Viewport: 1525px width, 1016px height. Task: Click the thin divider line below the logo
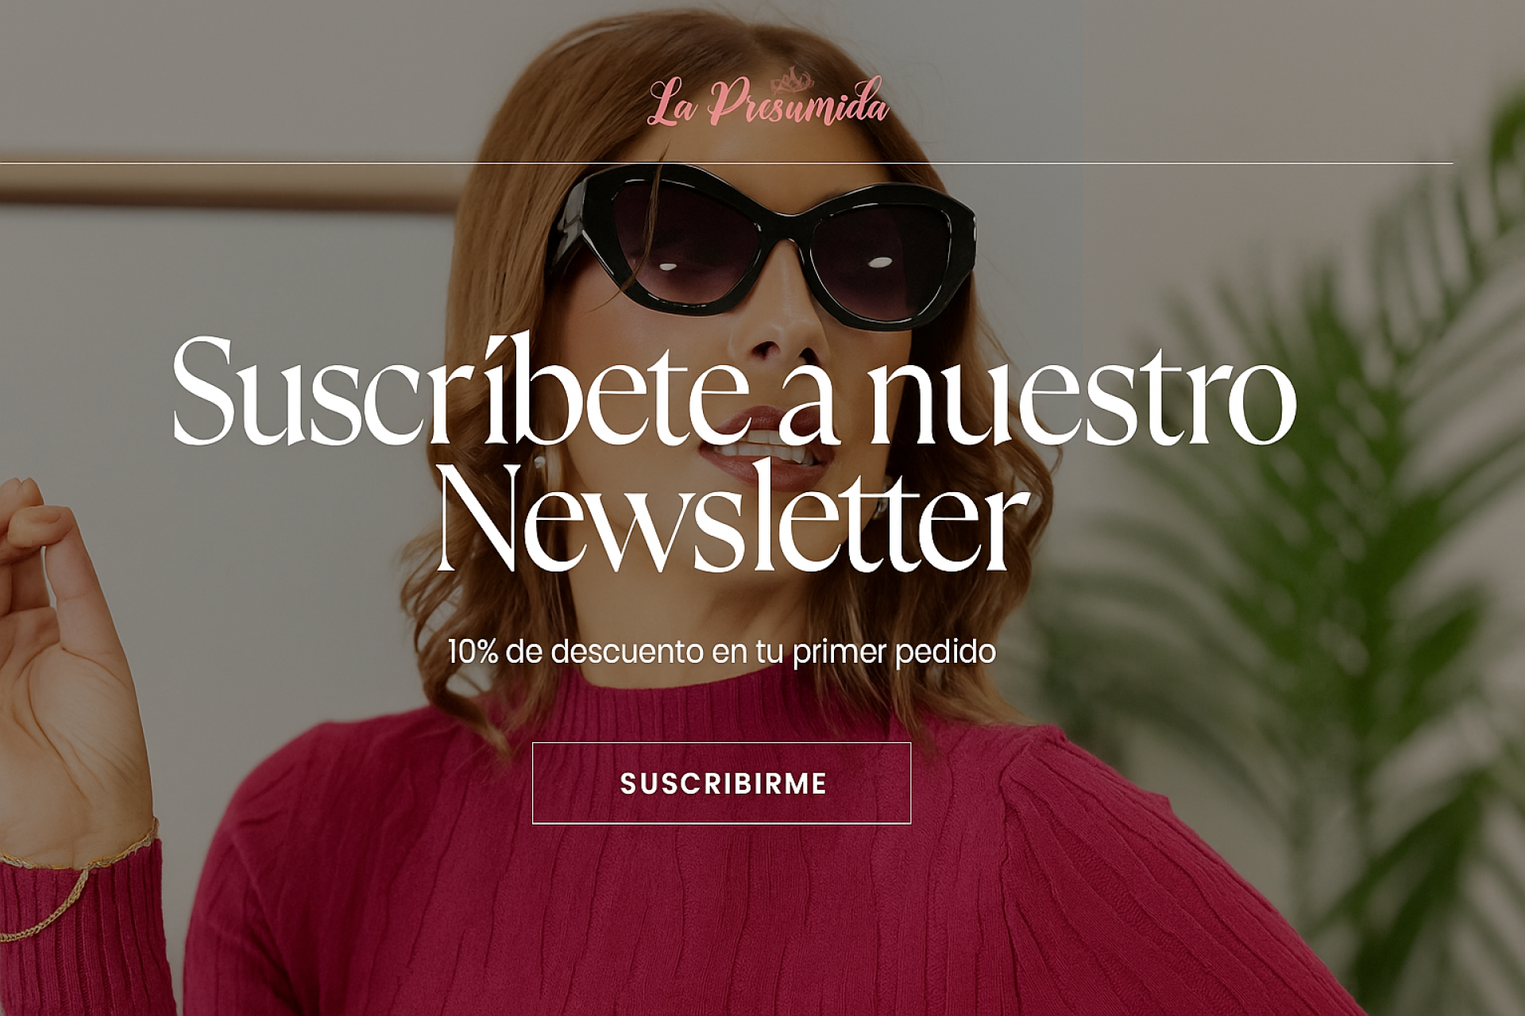click(x=727, y=163)
